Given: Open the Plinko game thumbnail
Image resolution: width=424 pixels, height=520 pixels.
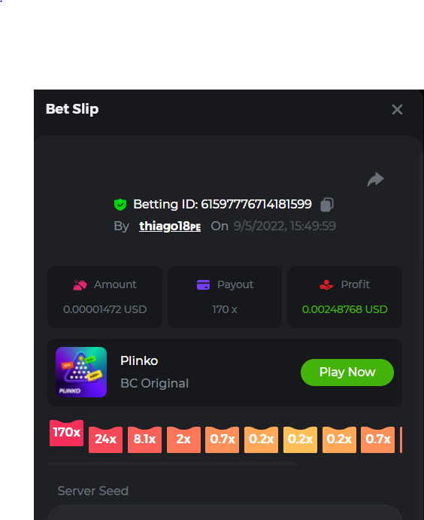Looking at the screenshot, I should pyautogui.click(x=81, y=372).
